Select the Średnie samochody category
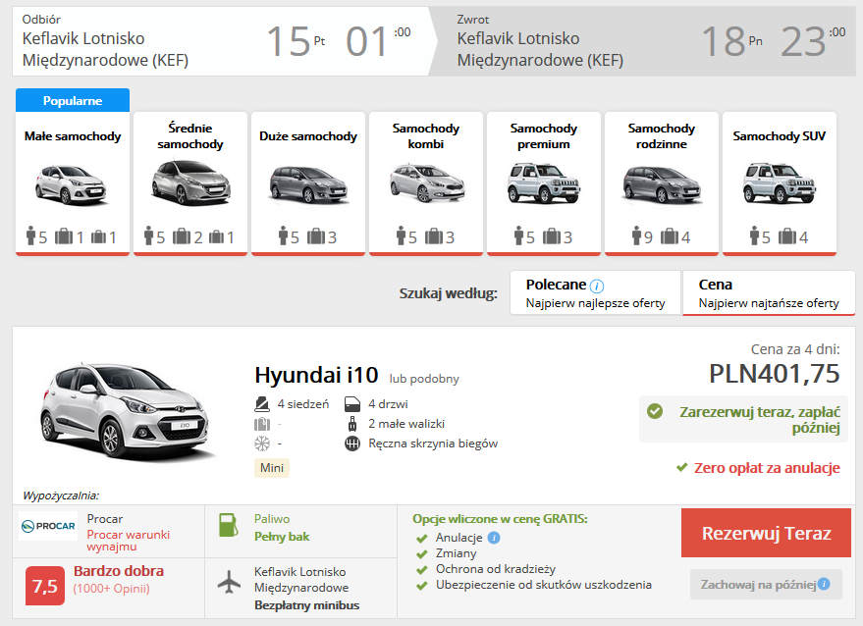The width and height of the screenshot is (863, 626). (x=190, y=183)
